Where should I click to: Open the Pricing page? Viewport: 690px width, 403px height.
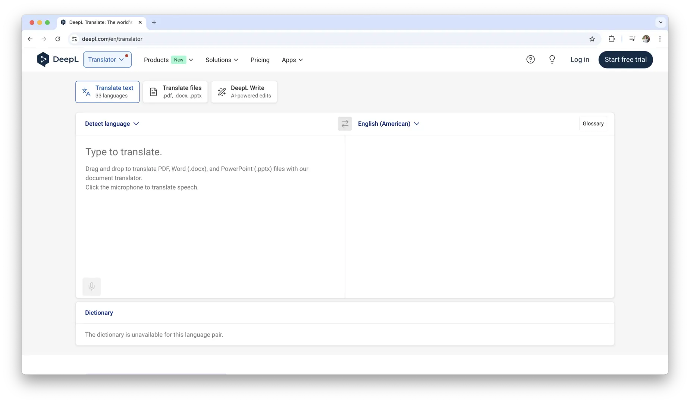click(260, 60)
